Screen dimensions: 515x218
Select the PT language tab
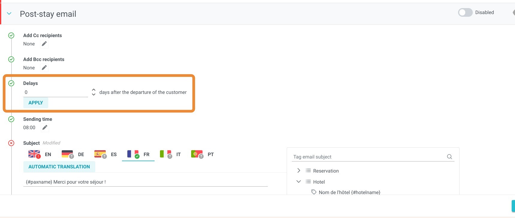click(x=203, y=154)
